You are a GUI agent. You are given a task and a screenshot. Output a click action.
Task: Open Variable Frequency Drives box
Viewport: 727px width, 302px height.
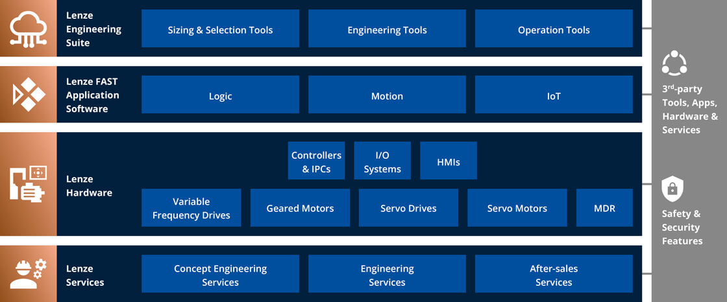tap(191, 207)
